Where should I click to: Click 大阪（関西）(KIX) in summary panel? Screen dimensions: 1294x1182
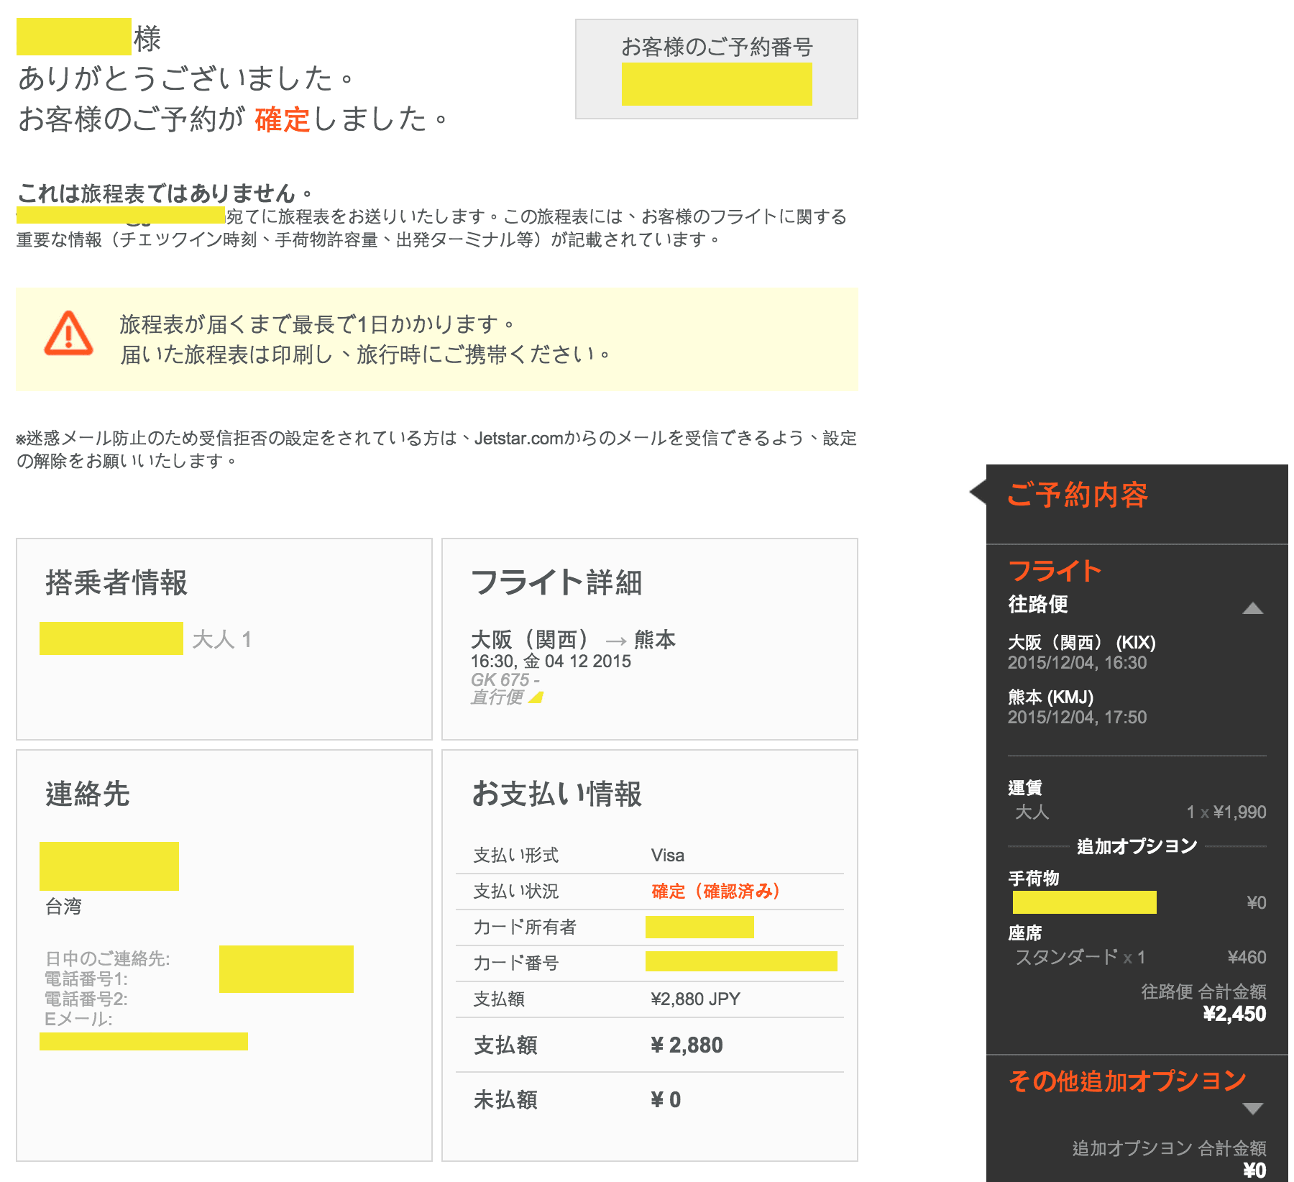point(1082,642)
